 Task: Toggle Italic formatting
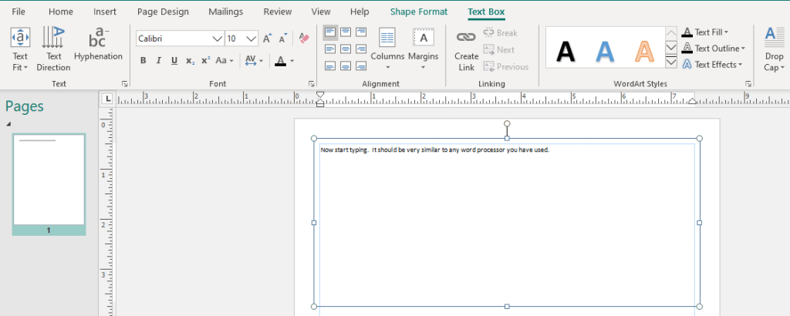click(x=159, y=60)
